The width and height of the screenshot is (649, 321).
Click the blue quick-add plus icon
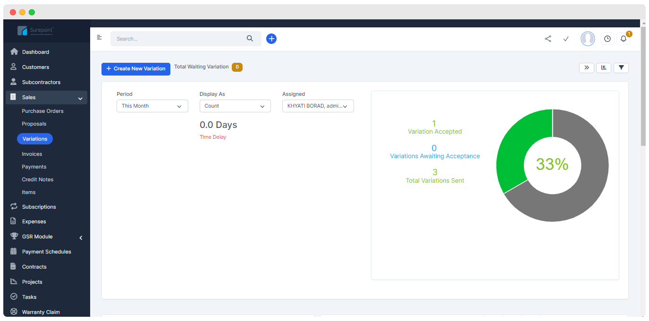pos(271,39)
